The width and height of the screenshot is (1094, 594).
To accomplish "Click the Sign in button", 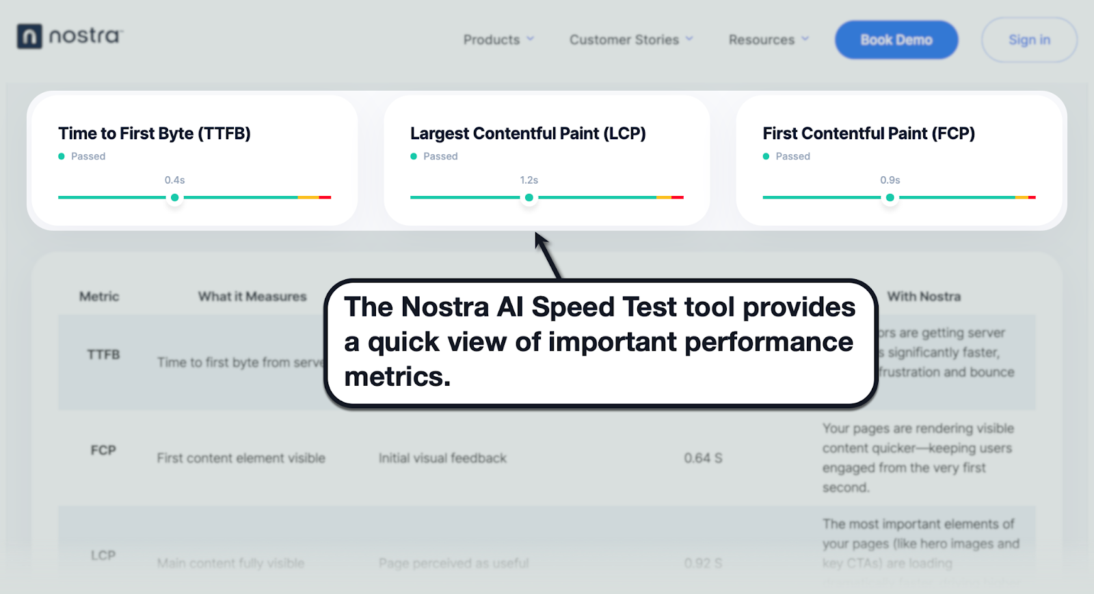I will [x=1029, y=40].
